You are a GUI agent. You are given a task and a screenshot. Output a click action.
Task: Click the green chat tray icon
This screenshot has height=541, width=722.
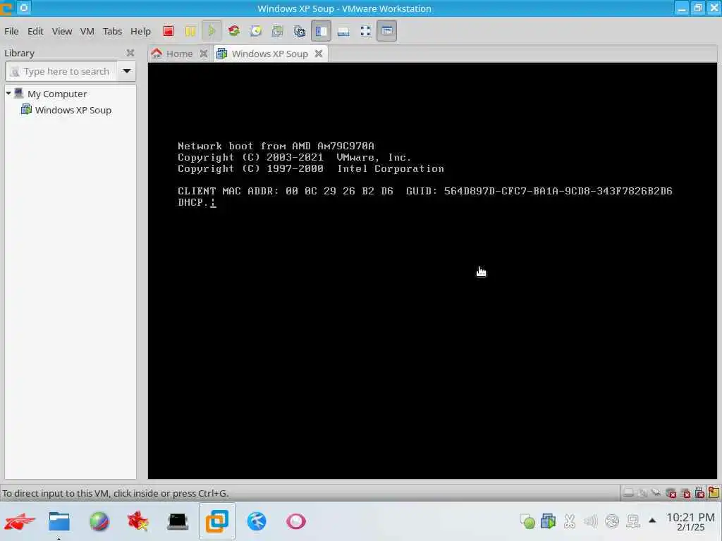[x=527, y=521]
